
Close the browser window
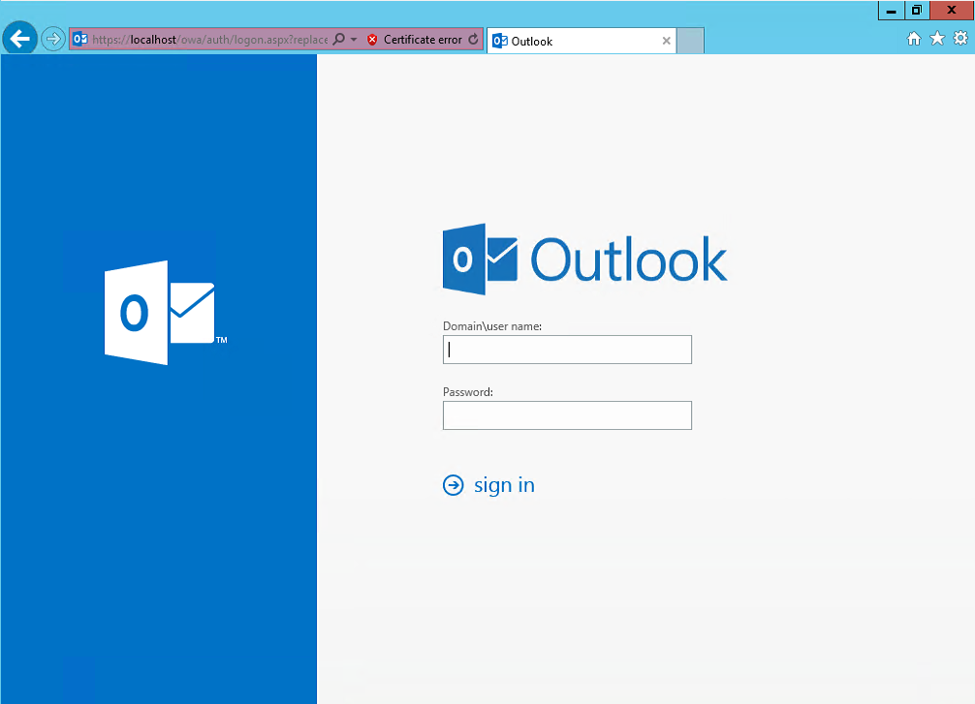click(x=952, y=11)
